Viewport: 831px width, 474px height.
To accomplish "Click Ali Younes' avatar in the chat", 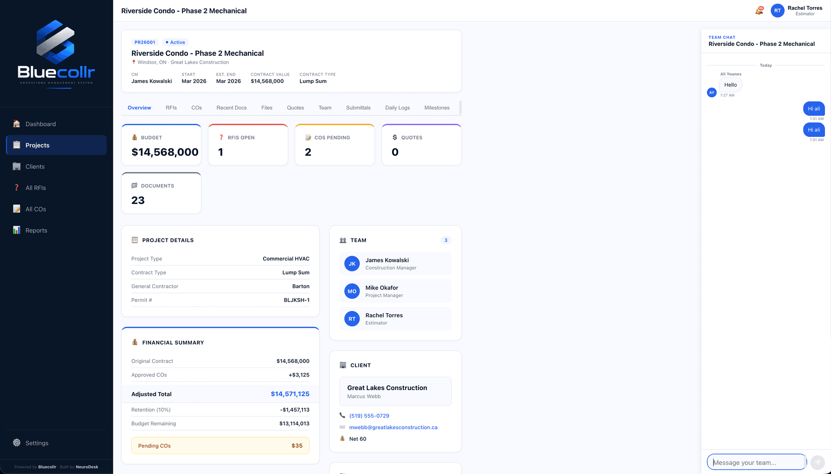I will click(x=712, y=92).
